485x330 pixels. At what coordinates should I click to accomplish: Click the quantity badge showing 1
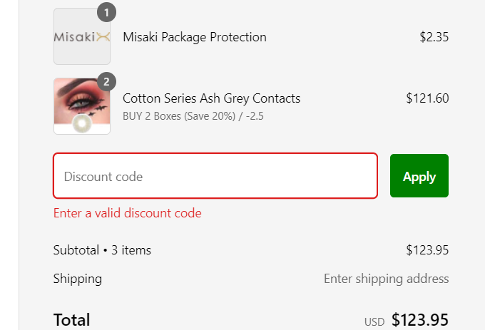click(x=106, y=12)
